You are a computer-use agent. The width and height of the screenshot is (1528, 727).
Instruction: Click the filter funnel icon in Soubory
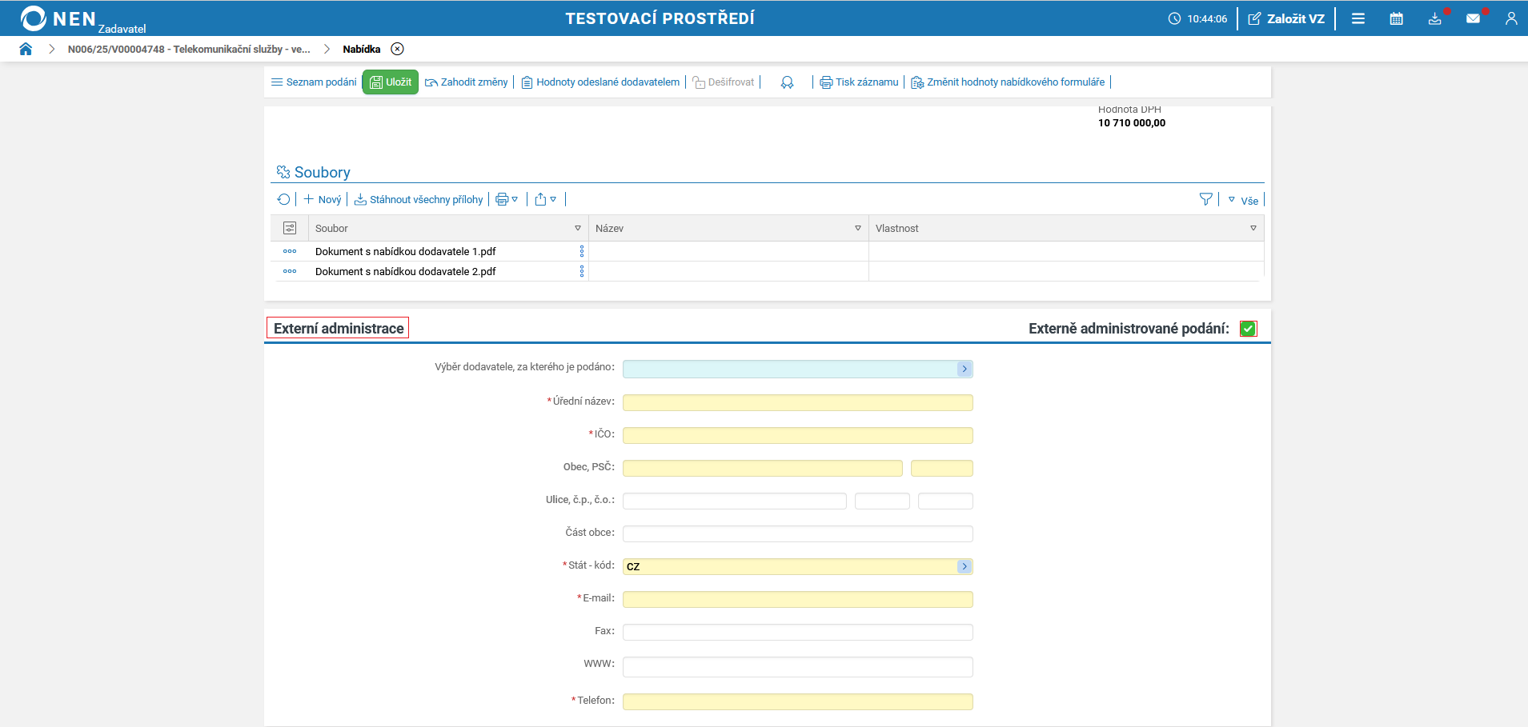(x=1205, y=199)
